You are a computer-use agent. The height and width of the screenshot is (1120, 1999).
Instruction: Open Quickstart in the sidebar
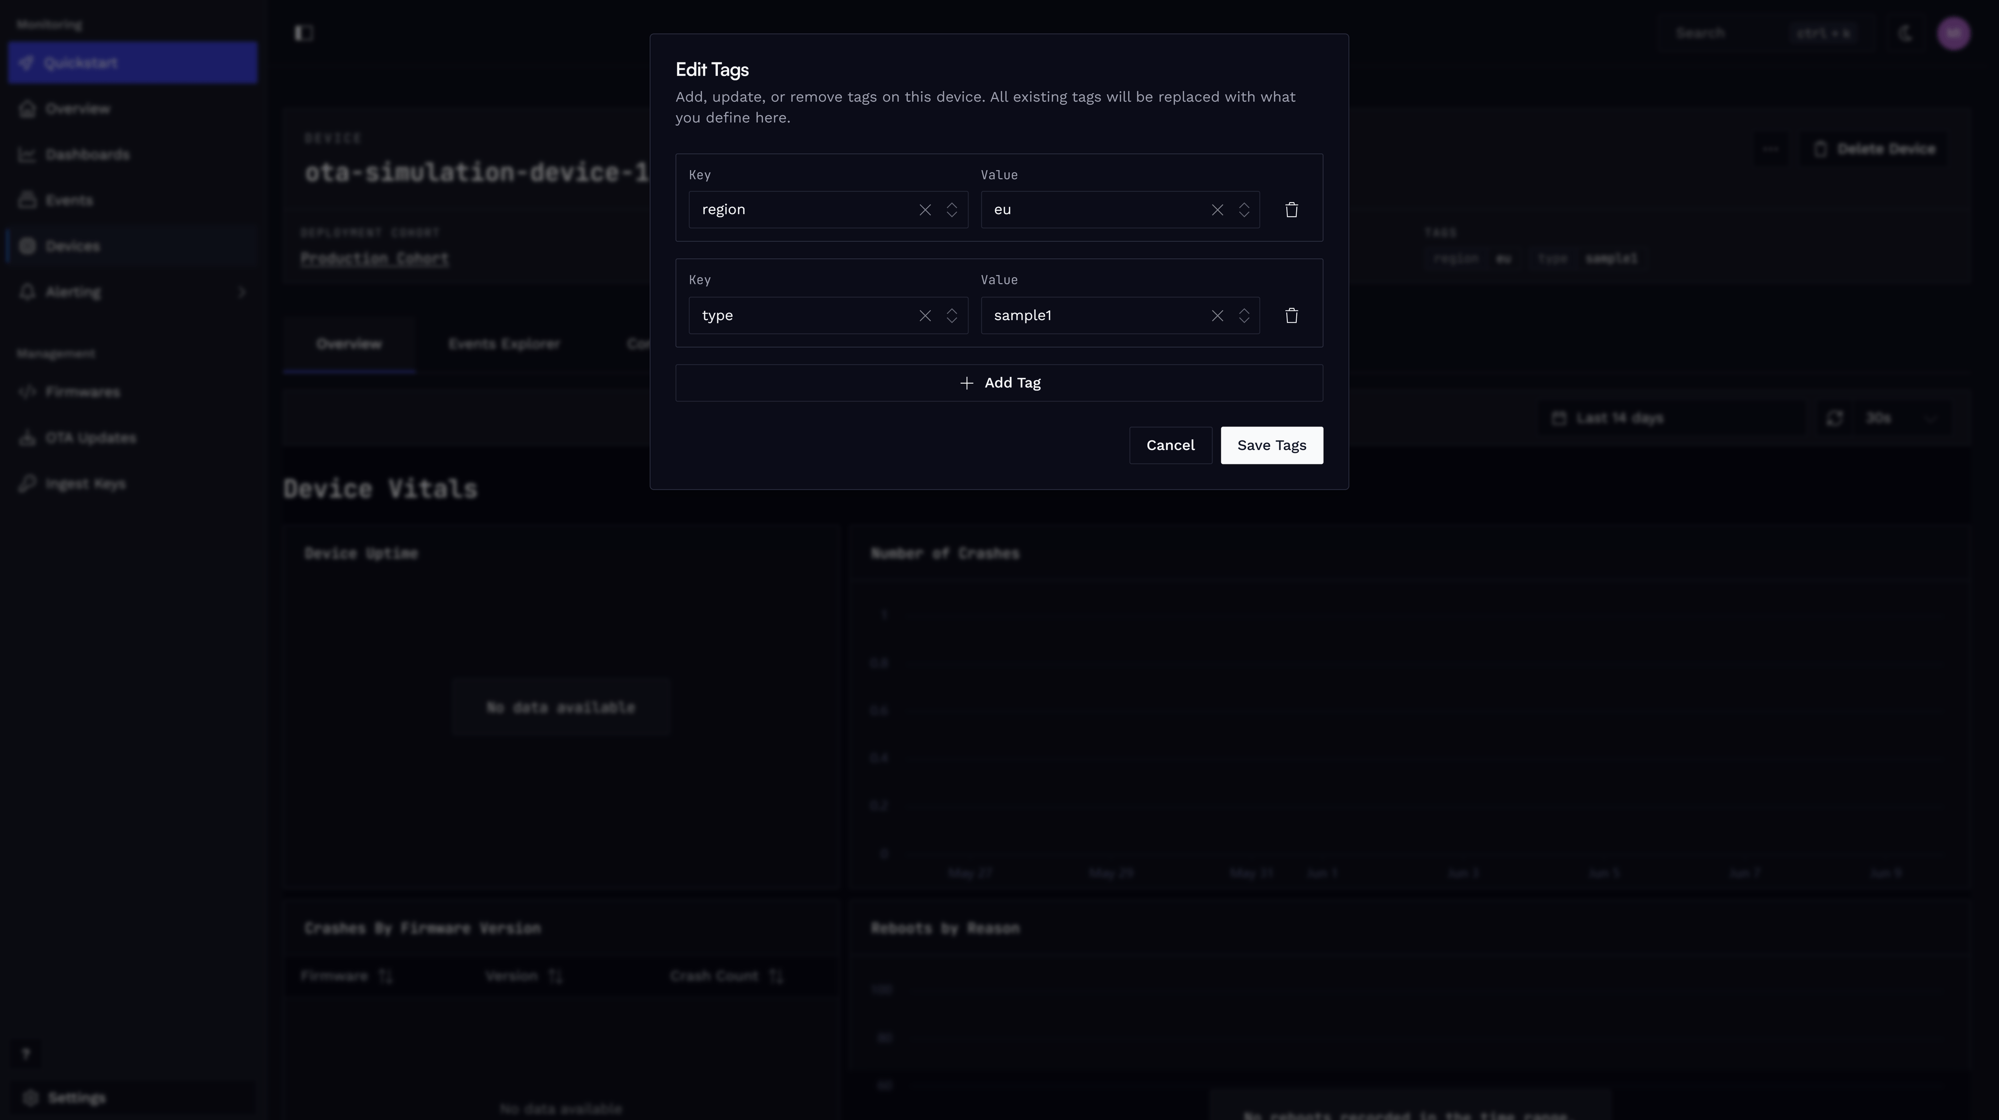point(133,63)
